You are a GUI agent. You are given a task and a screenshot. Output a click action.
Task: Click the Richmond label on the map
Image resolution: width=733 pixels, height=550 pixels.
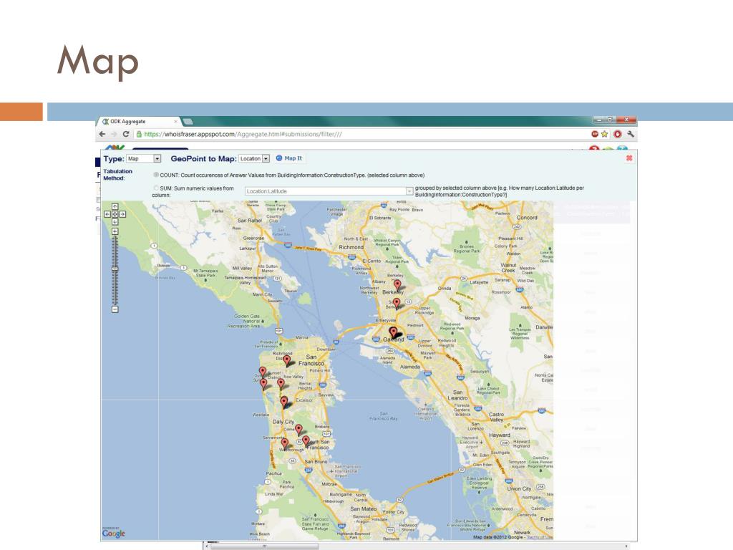point(351,247)
